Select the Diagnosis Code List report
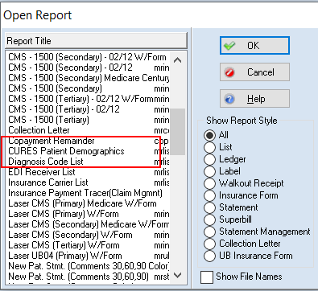This screenshot has height=291, width=318. [x=89, y=162]
